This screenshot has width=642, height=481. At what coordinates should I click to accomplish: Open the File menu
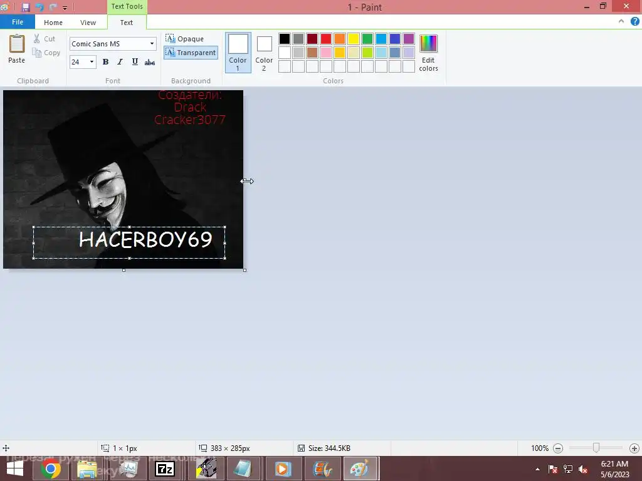click(18, 22)
